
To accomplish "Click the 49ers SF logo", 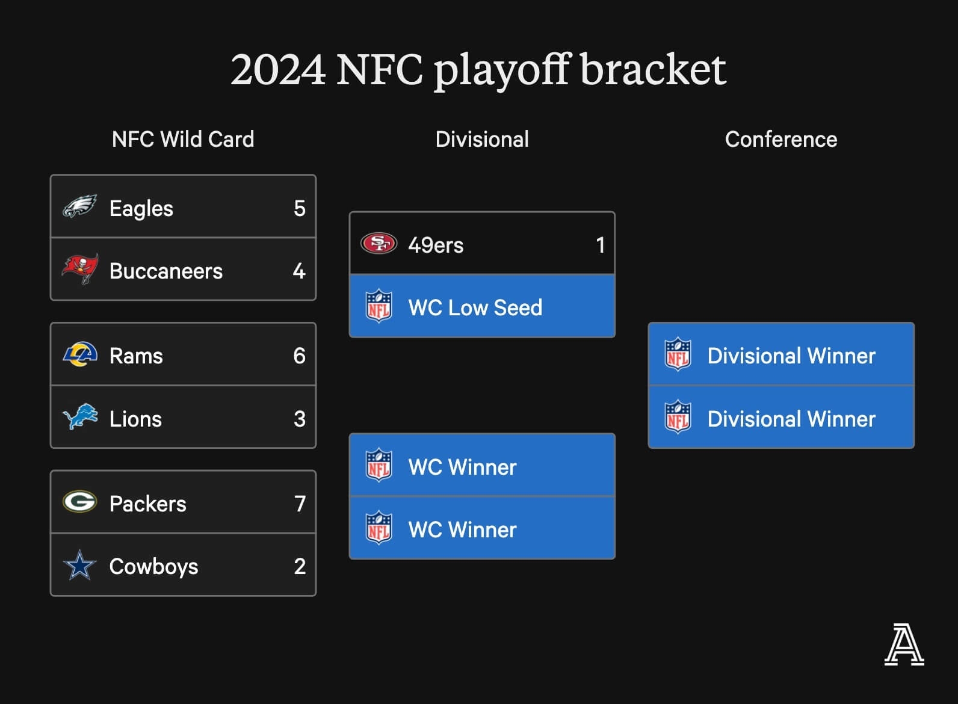I will 379,244.
